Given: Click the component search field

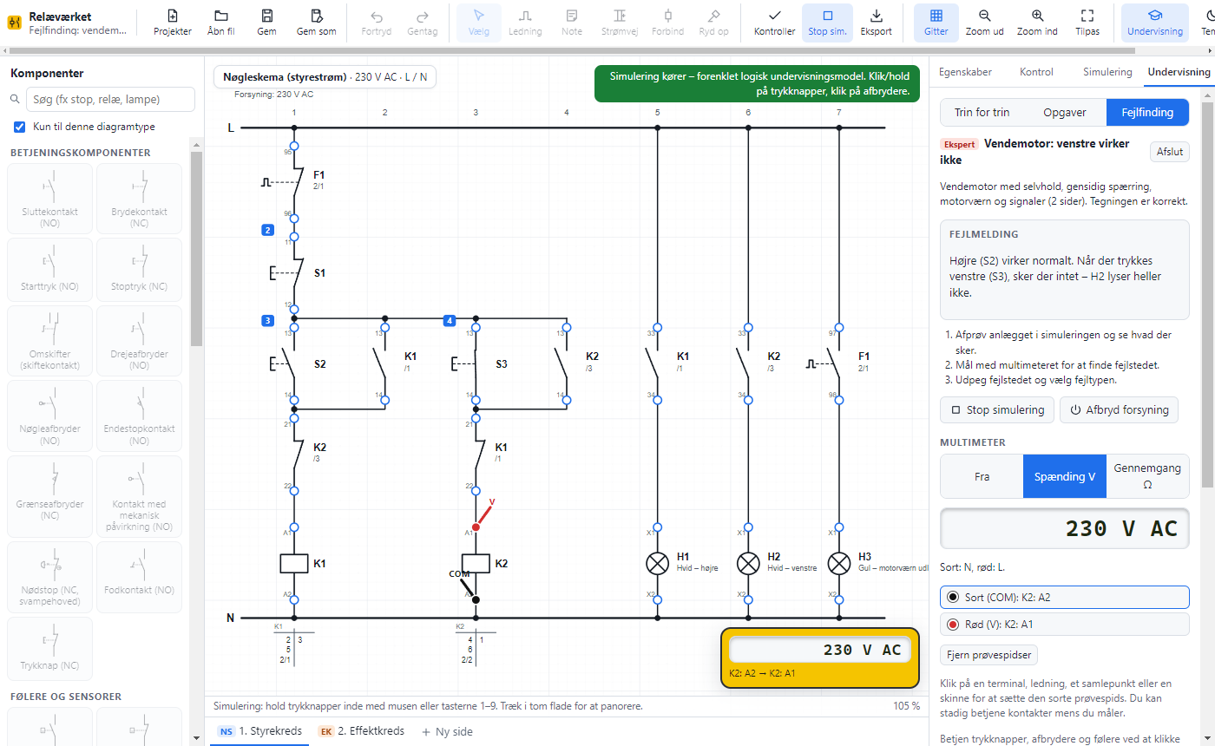Looking at the screenshot, I should (x=110, y=99).
